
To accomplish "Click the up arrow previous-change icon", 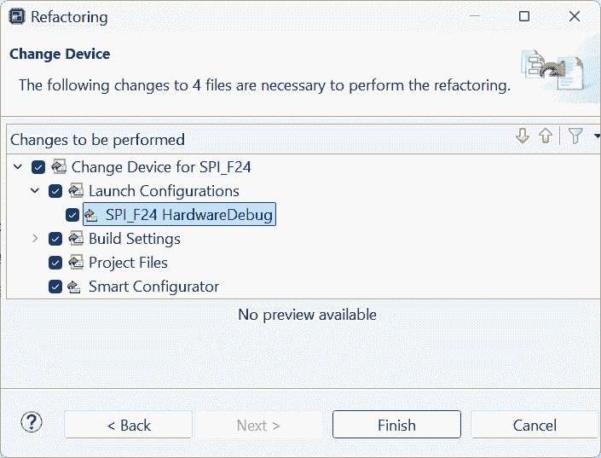I will click(x=546, y=136).
